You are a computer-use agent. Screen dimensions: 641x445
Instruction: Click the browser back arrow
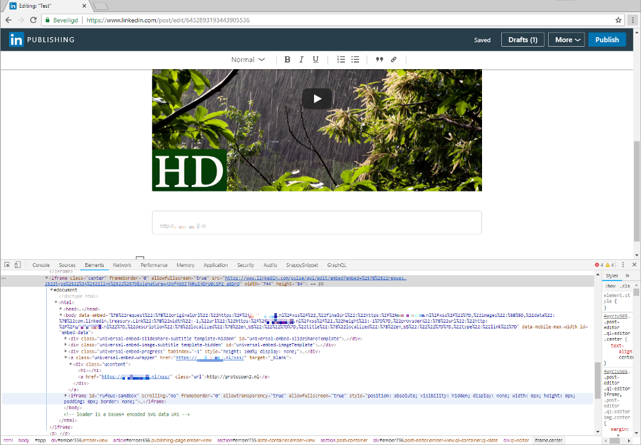tap(8, 20)
